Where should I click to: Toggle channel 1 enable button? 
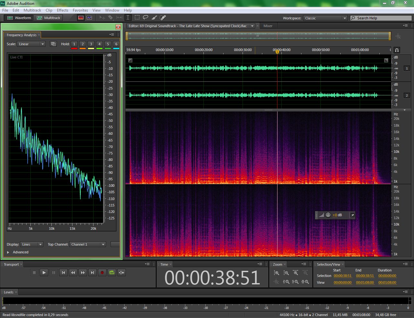tap(407, 68)
